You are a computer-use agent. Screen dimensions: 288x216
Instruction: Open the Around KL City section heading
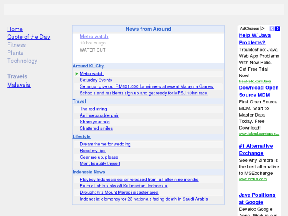coord(88,66)
